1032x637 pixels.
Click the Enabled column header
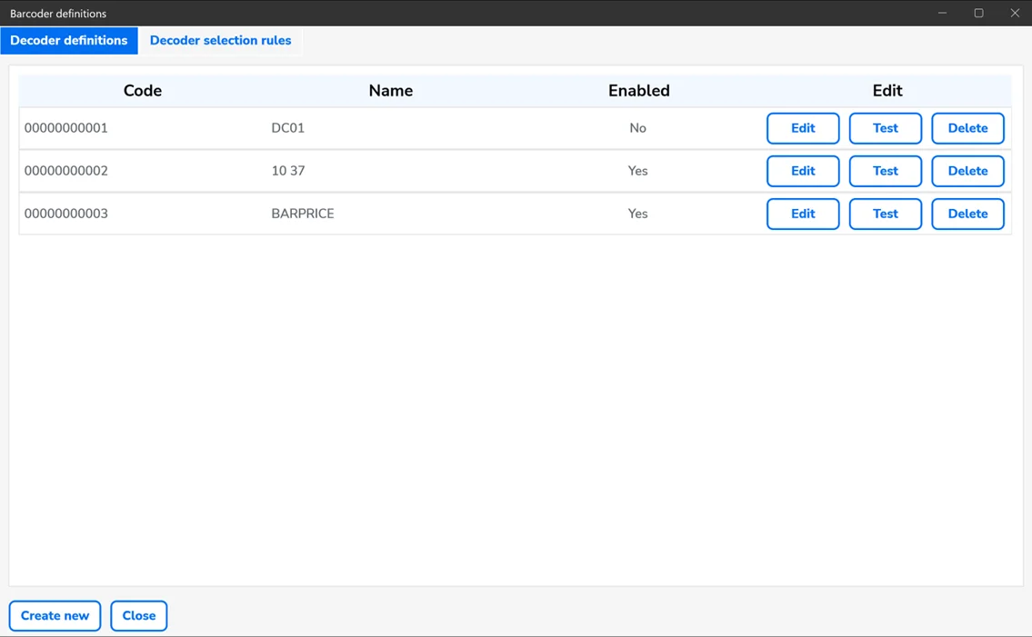tap(638, 91)
